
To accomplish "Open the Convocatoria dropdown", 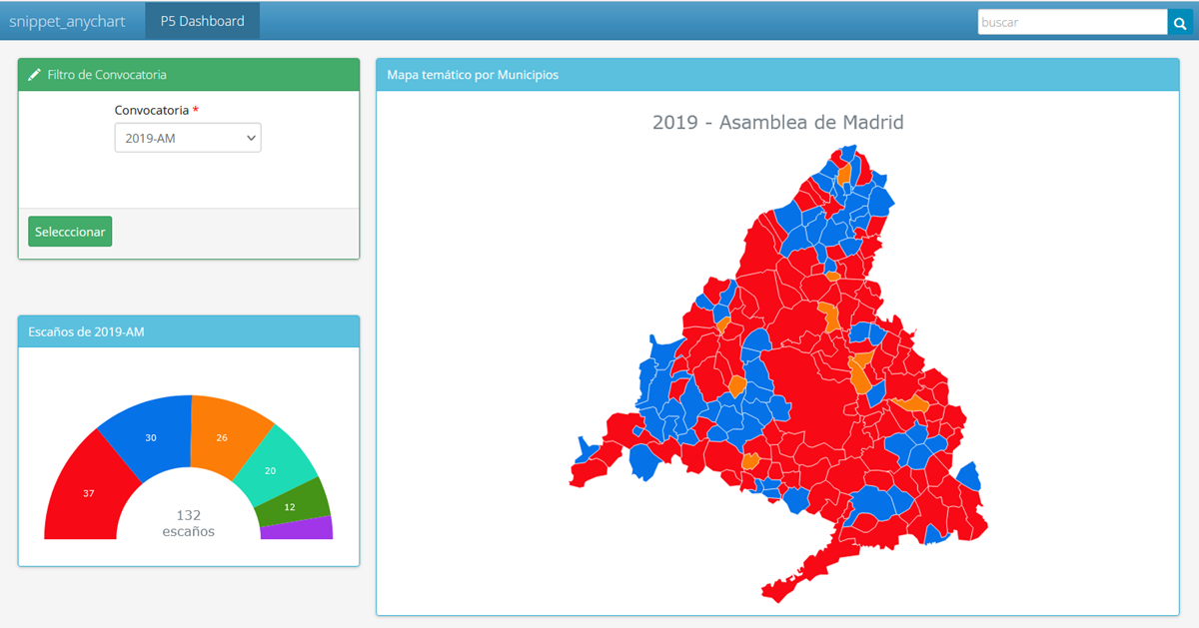I will [x=187, y=138].
